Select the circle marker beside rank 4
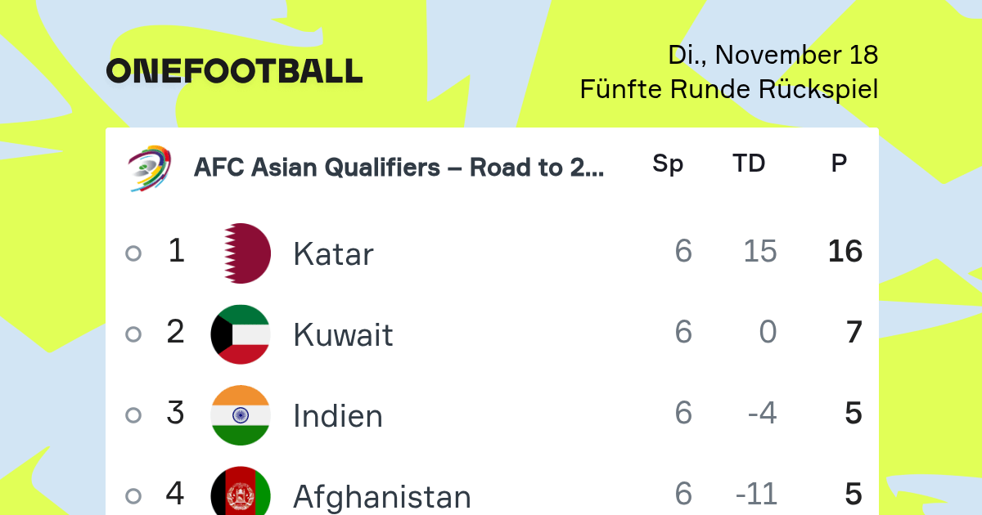Screen dimensions: 982x515 [x=133, y=496]
